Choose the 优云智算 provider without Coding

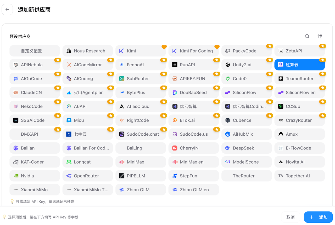click(194, 106)
